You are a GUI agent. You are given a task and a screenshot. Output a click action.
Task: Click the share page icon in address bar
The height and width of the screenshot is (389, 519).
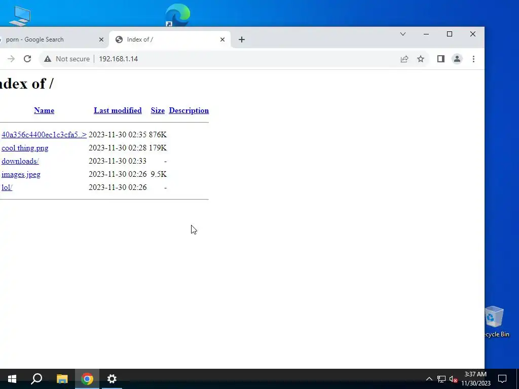pyautogui.click(x=404, y=59)
